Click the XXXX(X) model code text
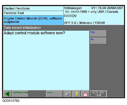Image resolution: width=127 pixels, height=105 pixels. (x=70, y=16)
